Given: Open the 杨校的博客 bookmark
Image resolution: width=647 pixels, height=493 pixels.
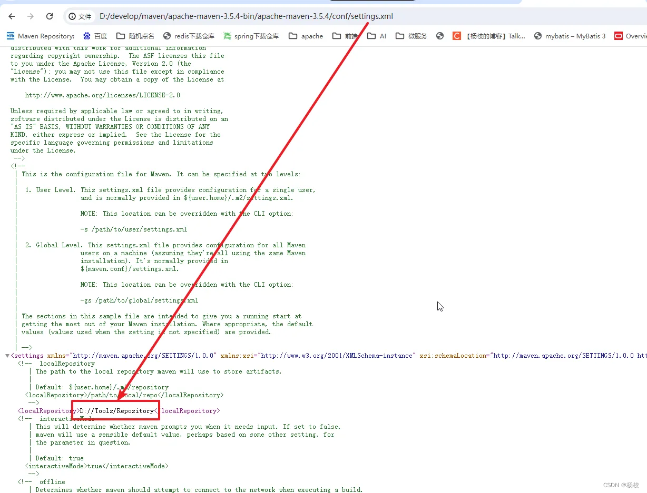Looking at the screenshot, I should [489, 36].
